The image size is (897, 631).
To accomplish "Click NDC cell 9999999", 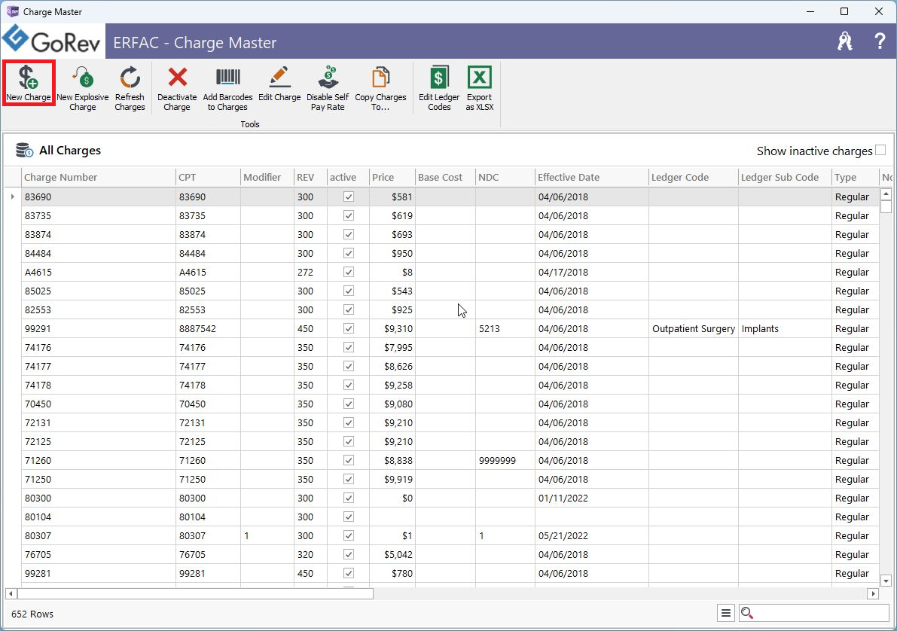I will [505, 461].
